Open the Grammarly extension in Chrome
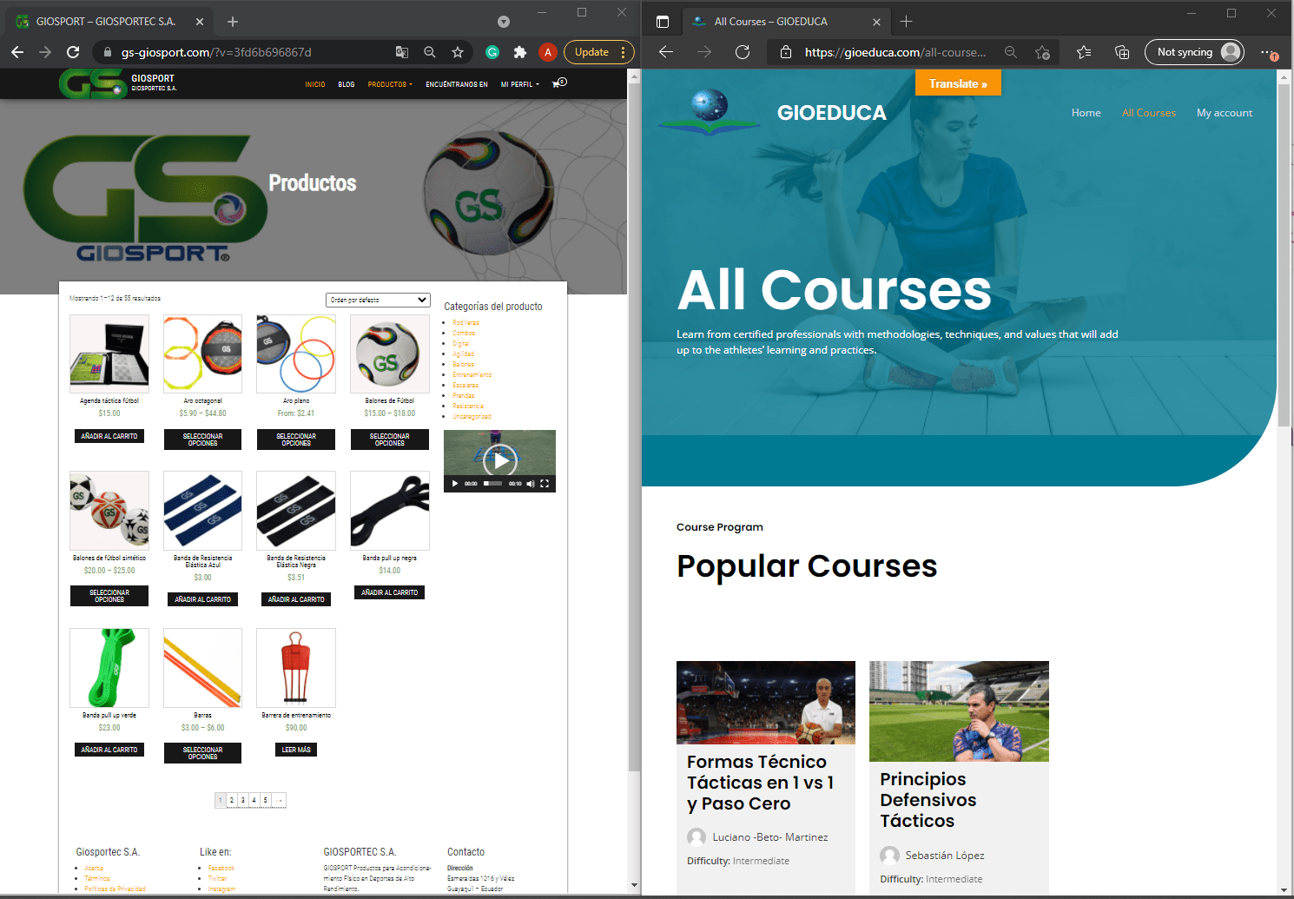Image resolution: width=1294 pixels, height=899 pixels. click(492, 52)
